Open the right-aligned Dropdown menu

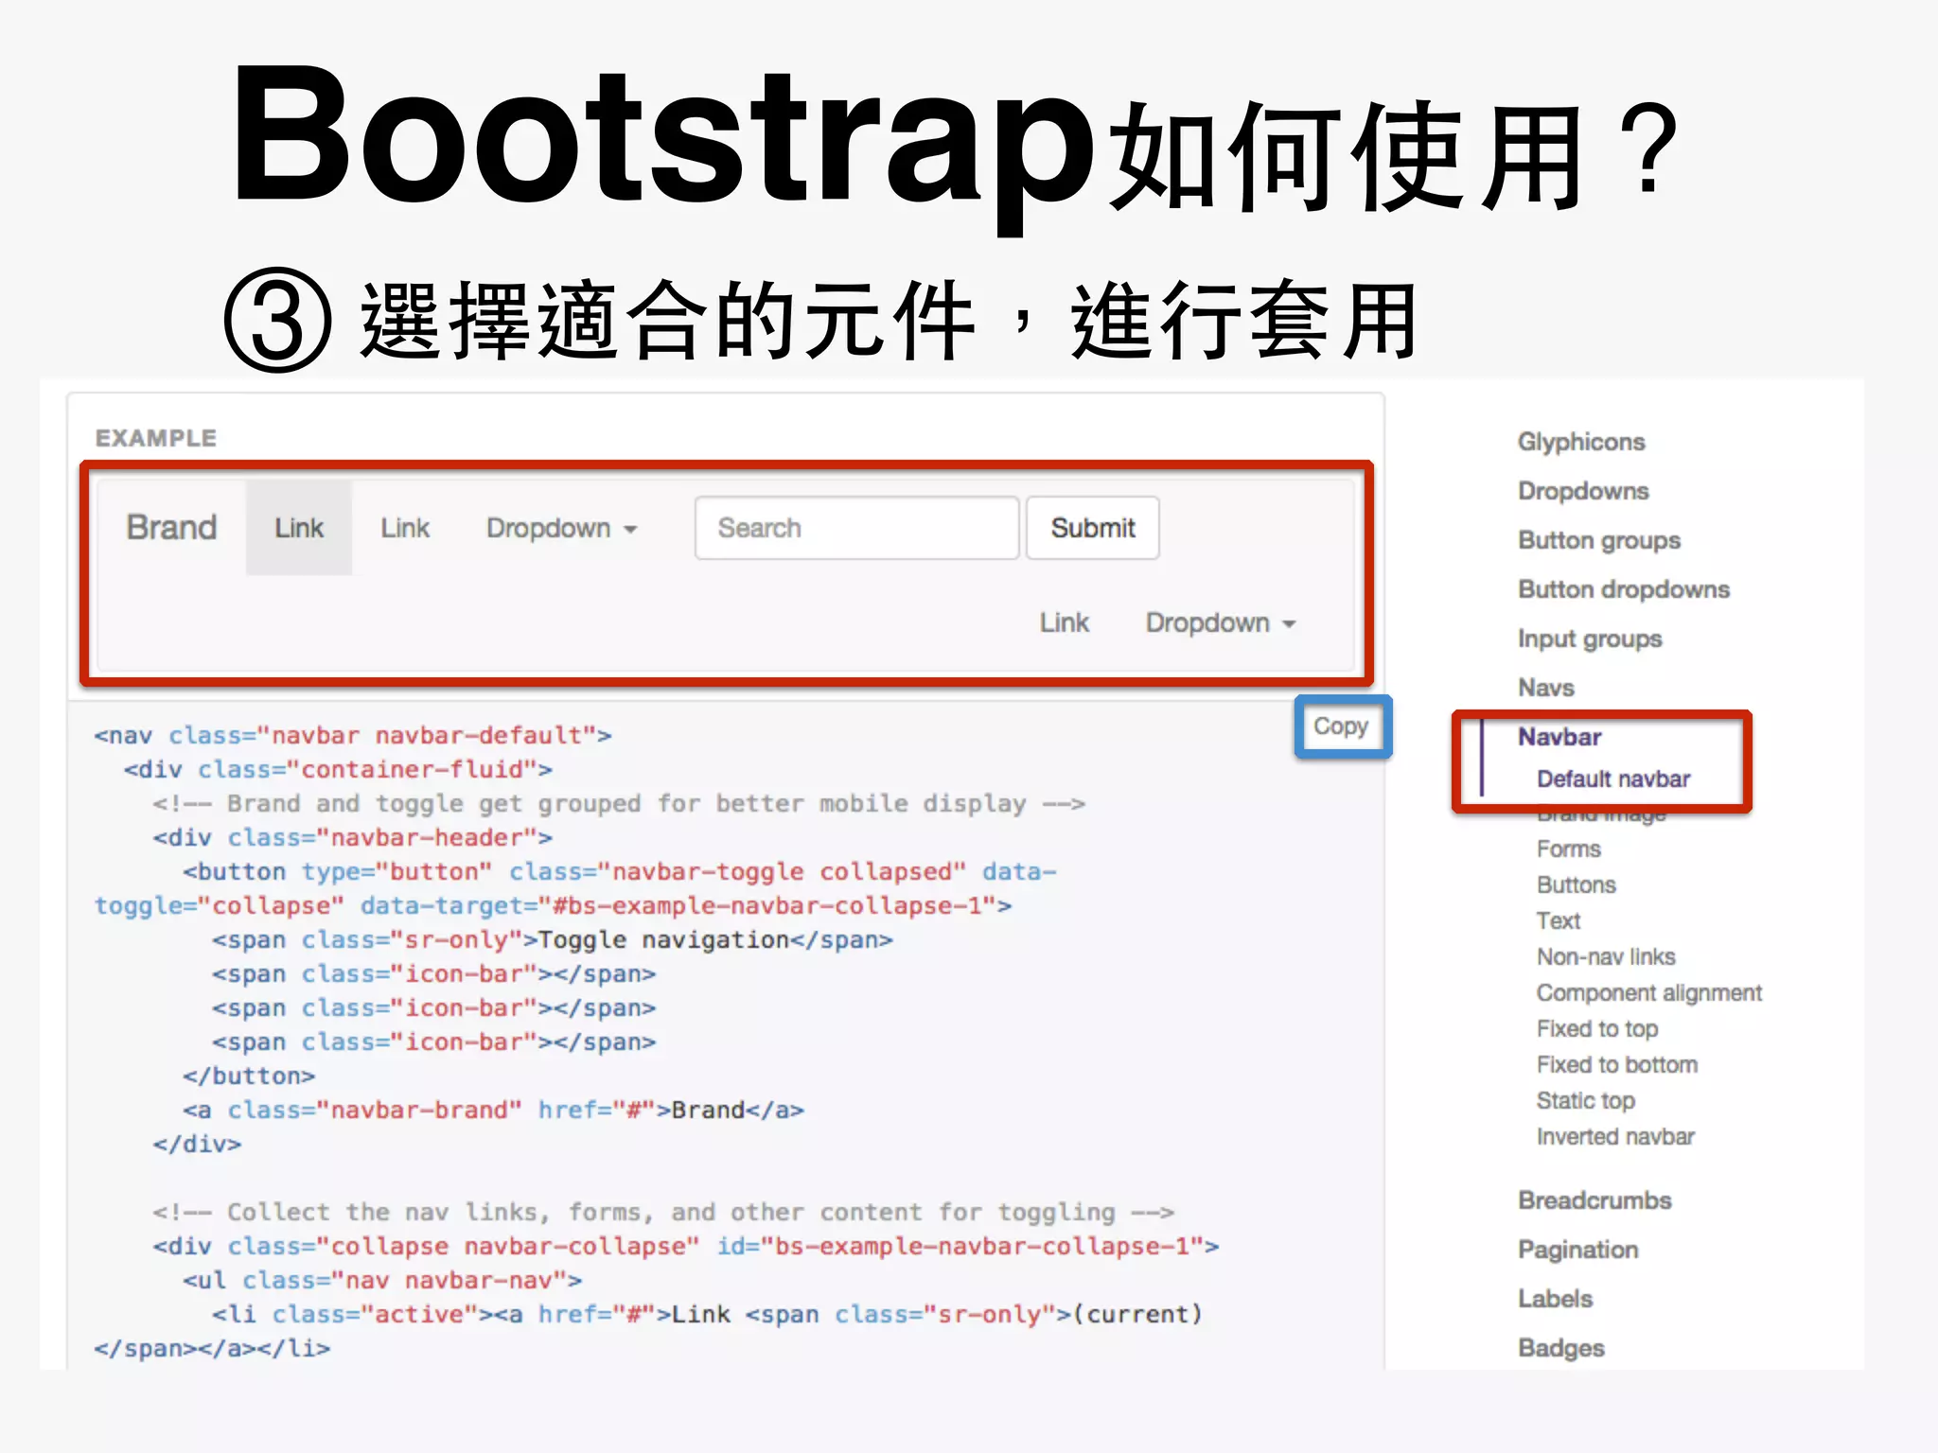[x=1221, y=621]
